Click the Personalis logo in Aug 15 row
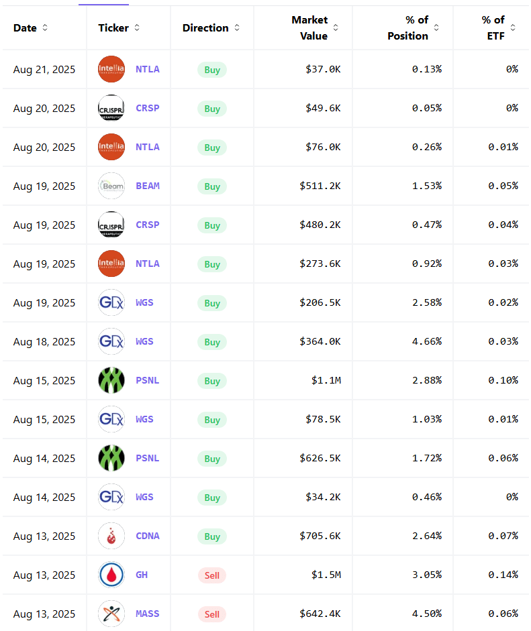 coord(111,380)
